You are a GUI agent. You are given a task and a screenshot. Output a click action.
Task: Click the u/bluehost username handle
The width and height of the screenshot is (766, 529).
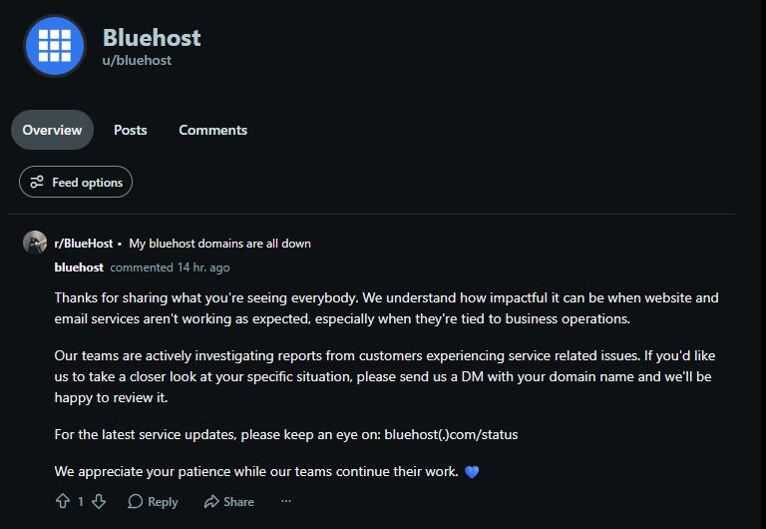[x=137, y=60]
